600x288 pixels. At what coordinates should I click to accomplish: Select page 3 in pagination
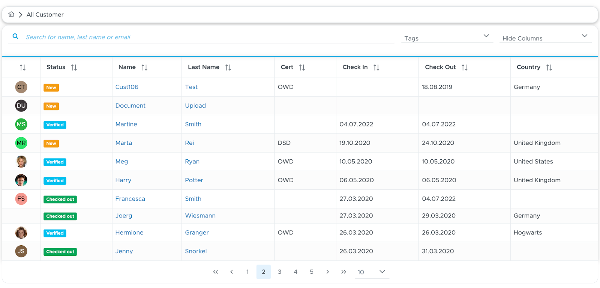pyautogui.click(x=280, y=272)
